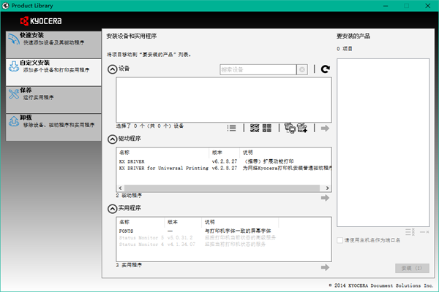Select the KX DRIVER row

[224, 161]
